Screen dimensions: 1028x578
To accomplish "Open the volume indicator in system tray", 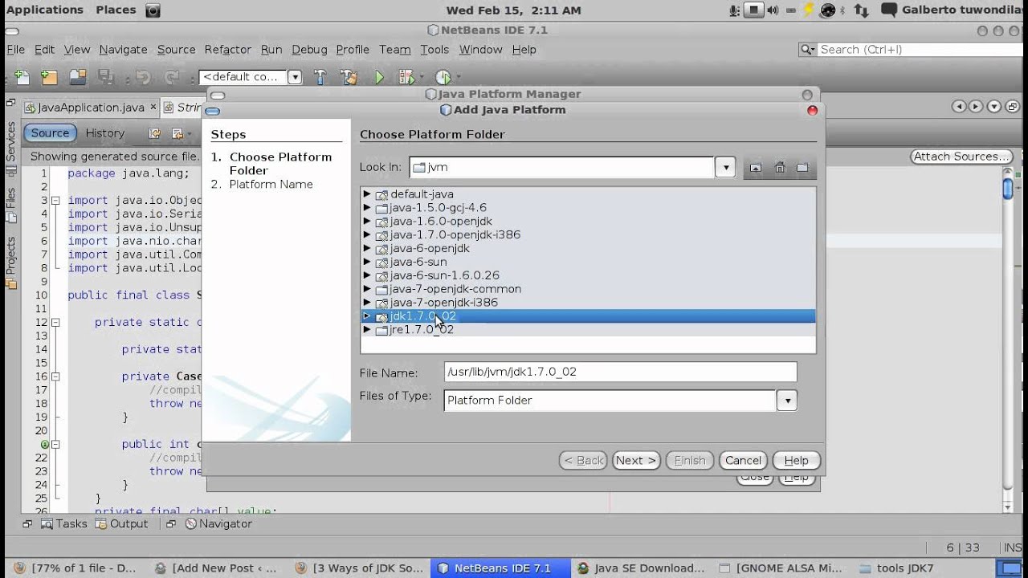I will pos(773,10).
